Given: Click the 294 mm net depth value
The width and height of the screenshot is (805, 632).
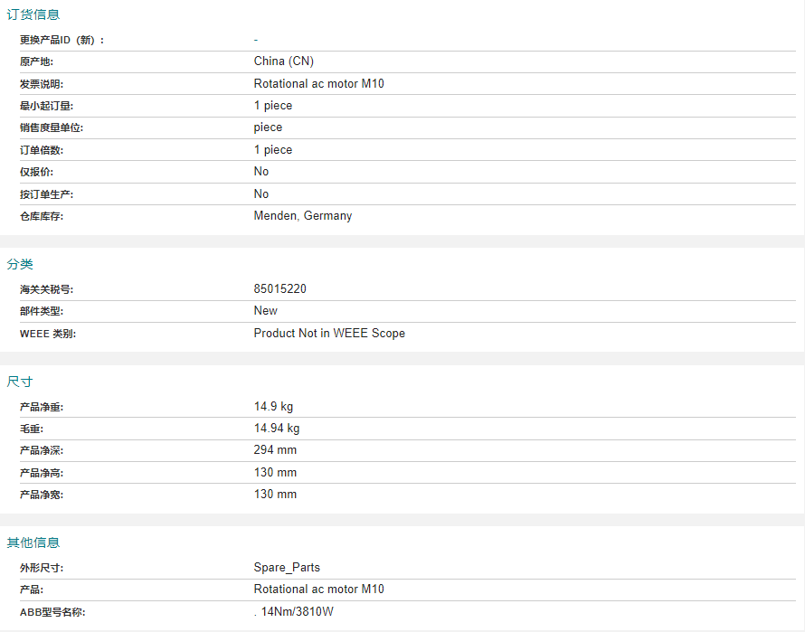Looking at the screenshot, I should click(x=275, y=450).
